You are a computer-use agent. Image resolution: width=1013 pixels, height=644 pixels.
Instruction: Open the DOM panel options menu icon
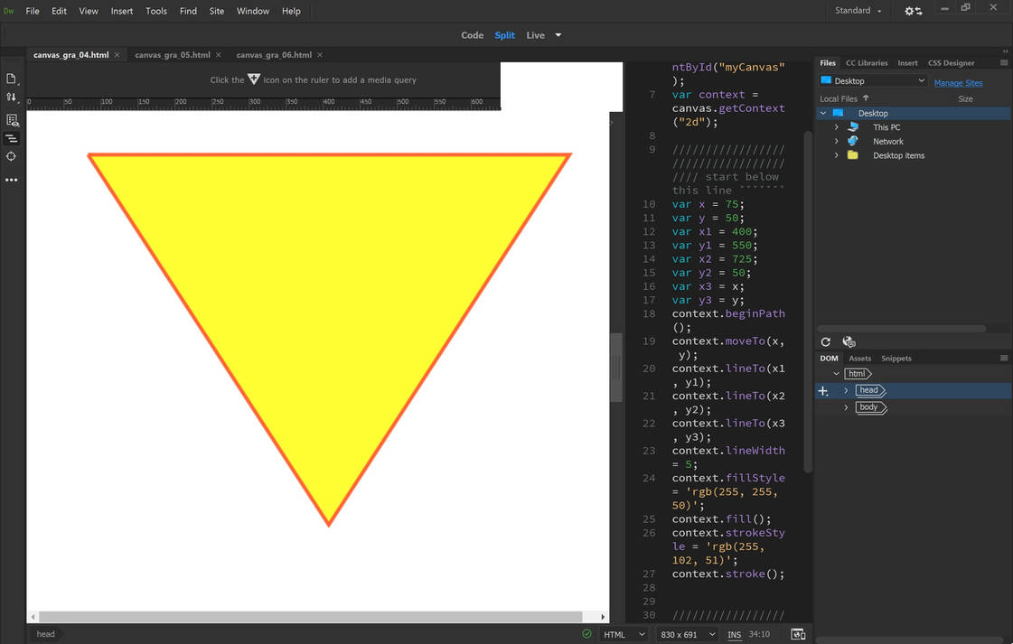(1004, 358)
